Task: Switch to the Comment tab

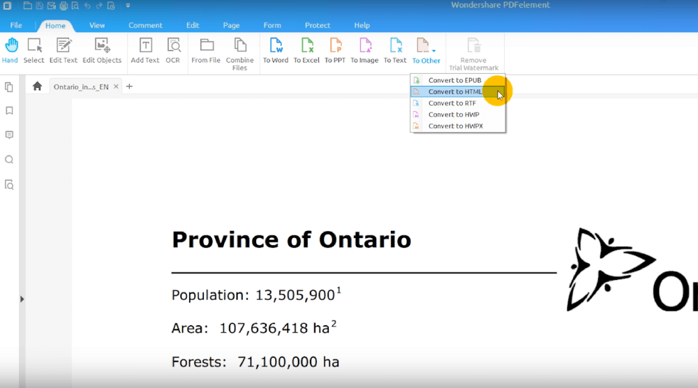Action: point(144,25)
